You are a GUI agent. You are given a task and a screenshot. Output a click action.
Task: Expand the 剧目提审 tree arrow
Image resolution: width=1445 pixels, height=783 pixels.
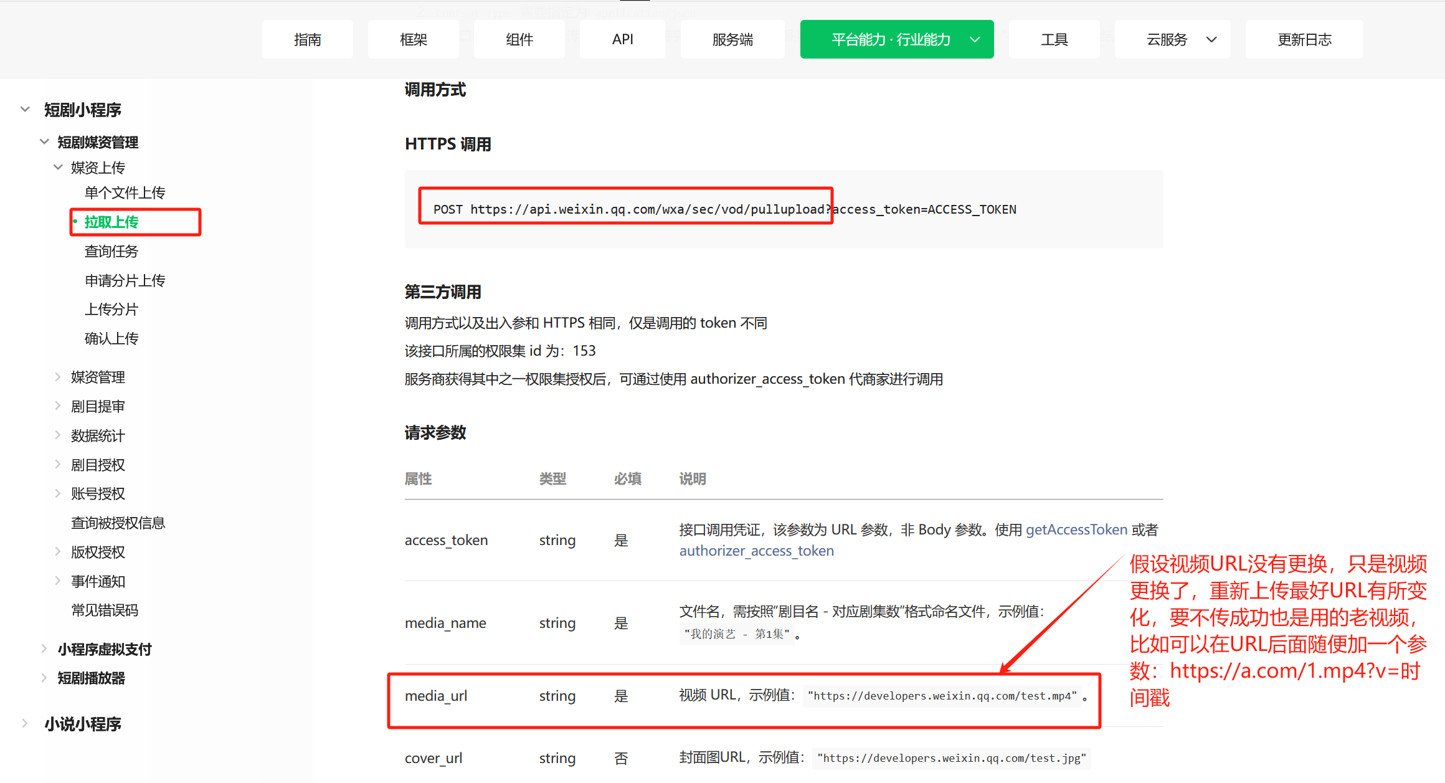pos(58,406)
